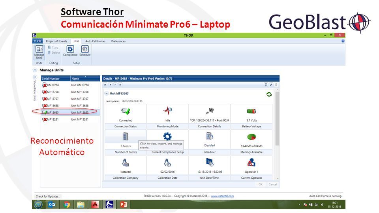
Task: Open File Explorer from the taskbar
Action: tap(81, 205)
